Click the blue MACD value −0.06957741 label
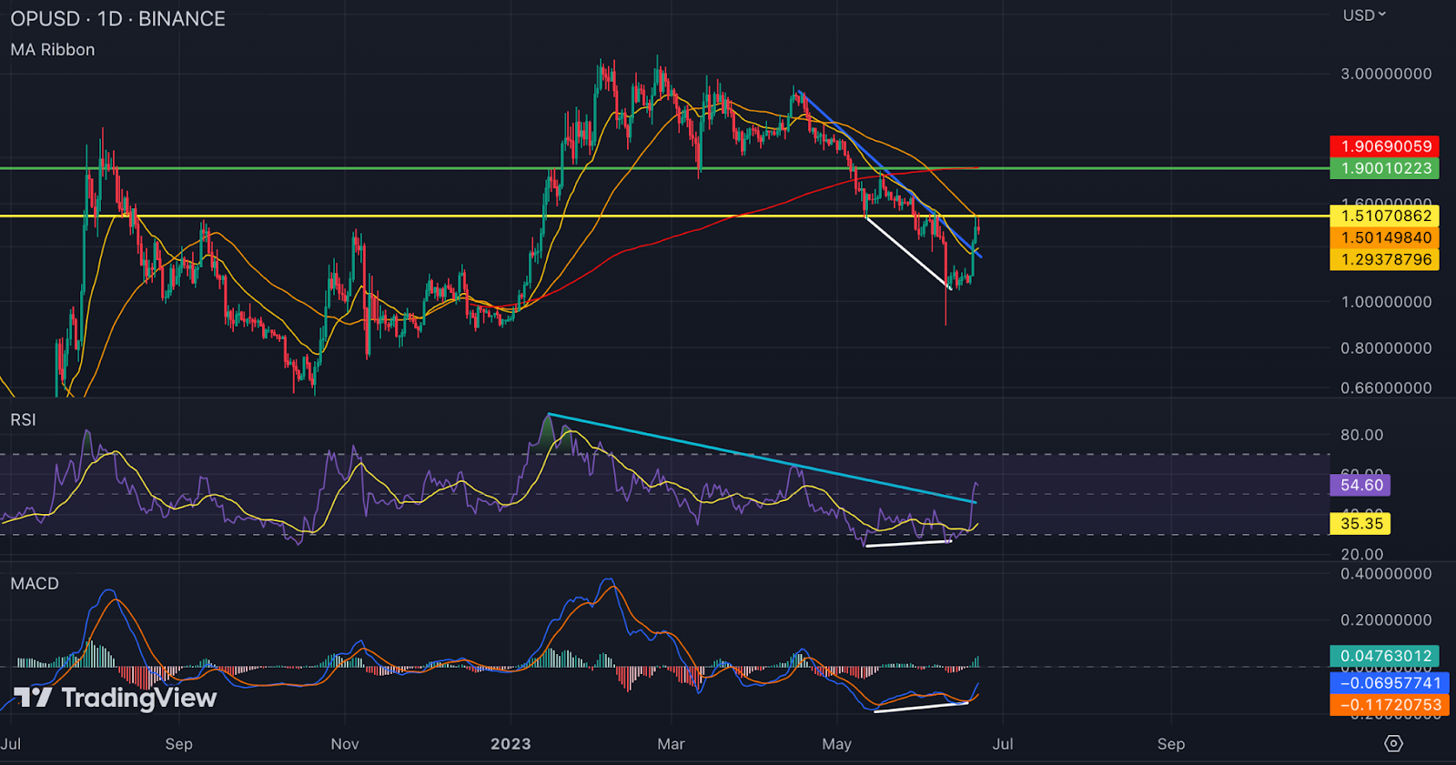The width and height of the screenshot is (1456, 765). coord(1390,682)
